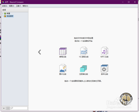Launch Registry Compare (注册表比较) session icon
This screenshot has height=112, width=139.
point(83,69)
